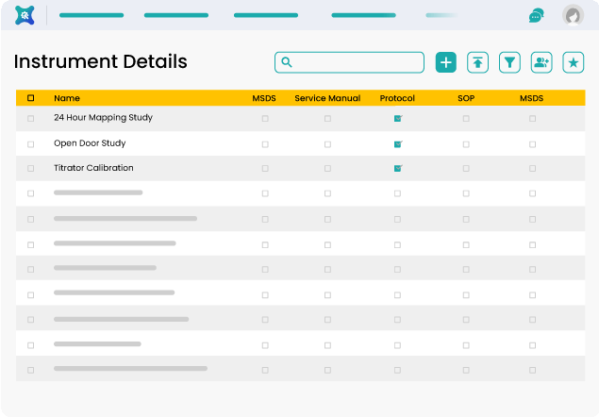The height and width of the screenshot is (417, 599).
Task: Open the Titrator Calibration entry
Action: coord(93,168)
